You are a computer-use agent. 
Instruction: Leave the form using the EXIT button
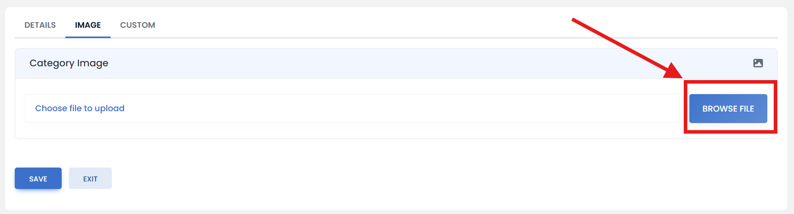(90, 178)
